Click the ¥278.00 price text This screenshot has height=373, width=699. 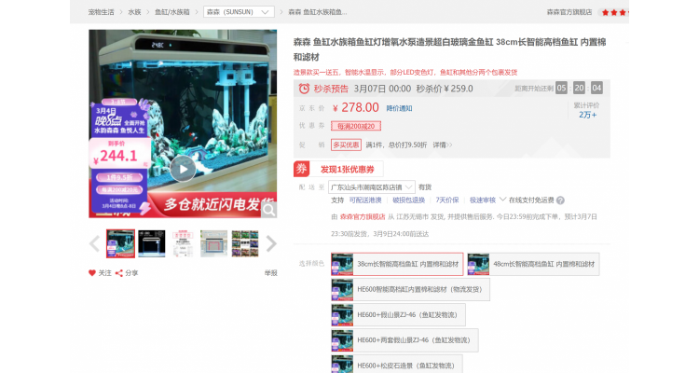(356, 107)
